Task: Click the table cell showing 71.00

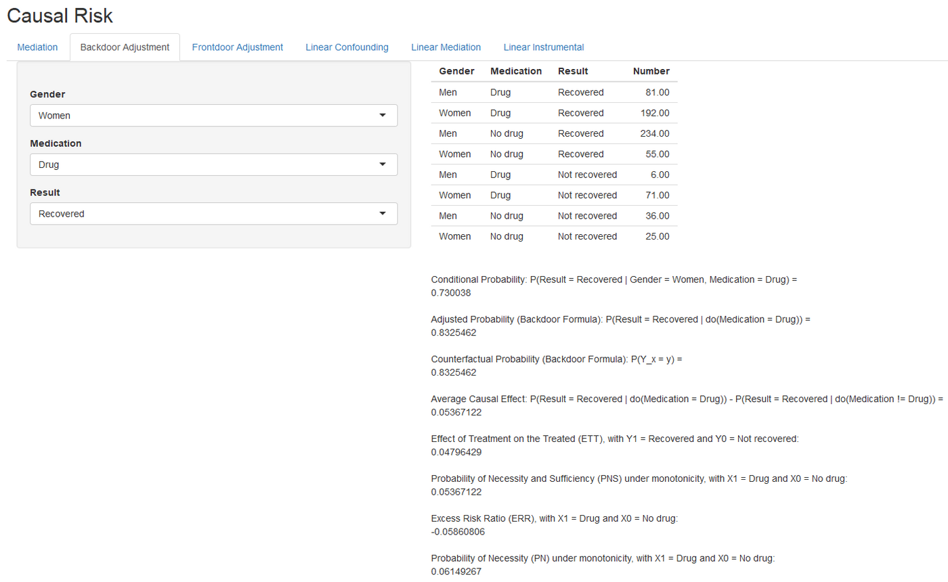Action: (x=658, y=195)
